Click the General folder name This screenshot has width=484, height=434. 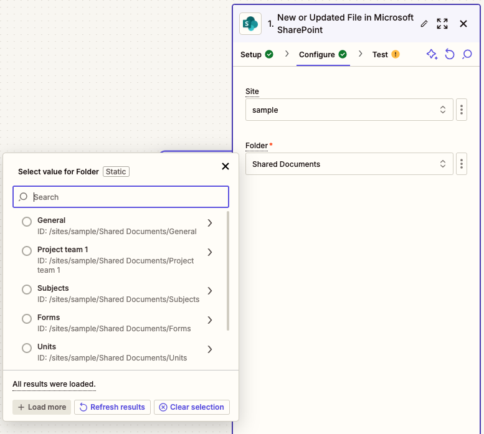pyautogui.click(x=51, y=220)
